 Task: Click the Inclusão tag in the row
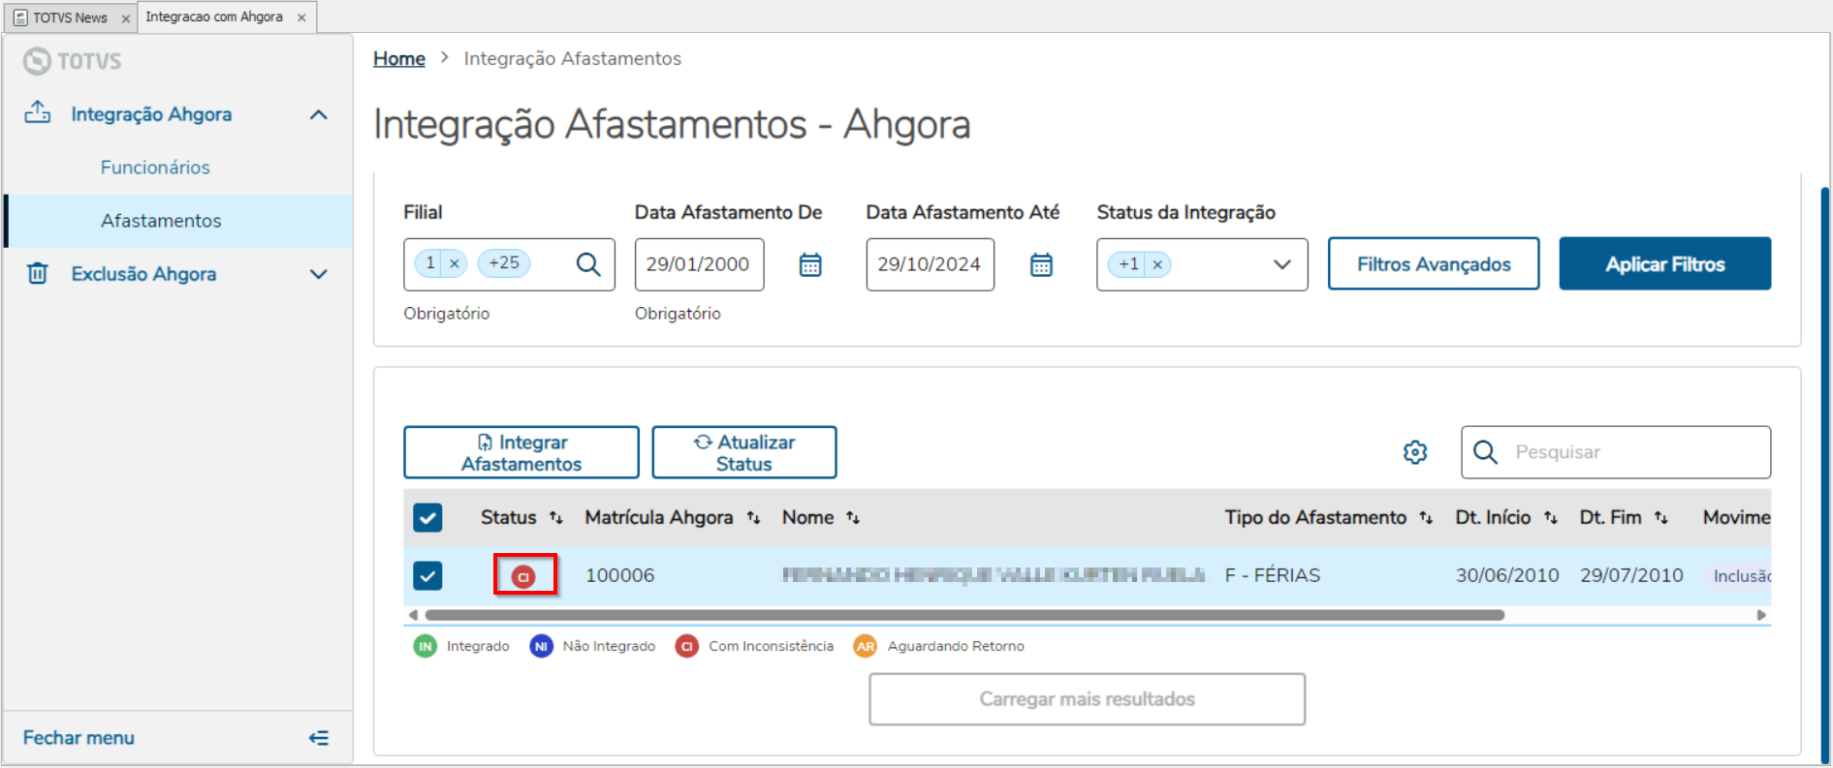pyautogui.click(x=1739, y=576)
